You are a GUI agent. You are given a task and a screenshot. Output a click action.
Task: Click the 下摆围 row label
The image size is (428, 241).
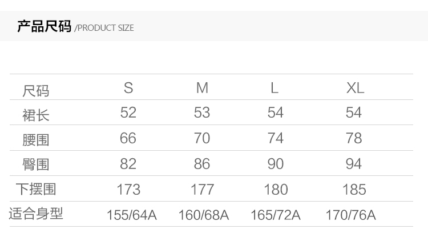(36, 189)
